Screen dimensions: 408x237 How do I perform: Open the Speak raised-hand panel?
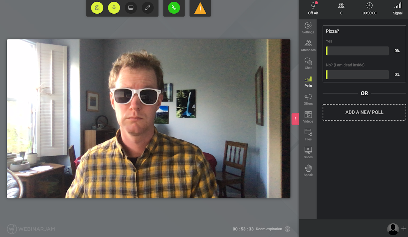[x=308, y=171]
